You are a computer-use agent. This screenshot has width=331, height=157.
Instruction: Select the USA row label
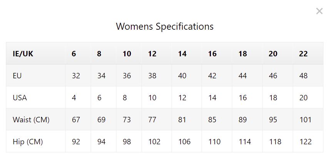[x=36, y=98]
